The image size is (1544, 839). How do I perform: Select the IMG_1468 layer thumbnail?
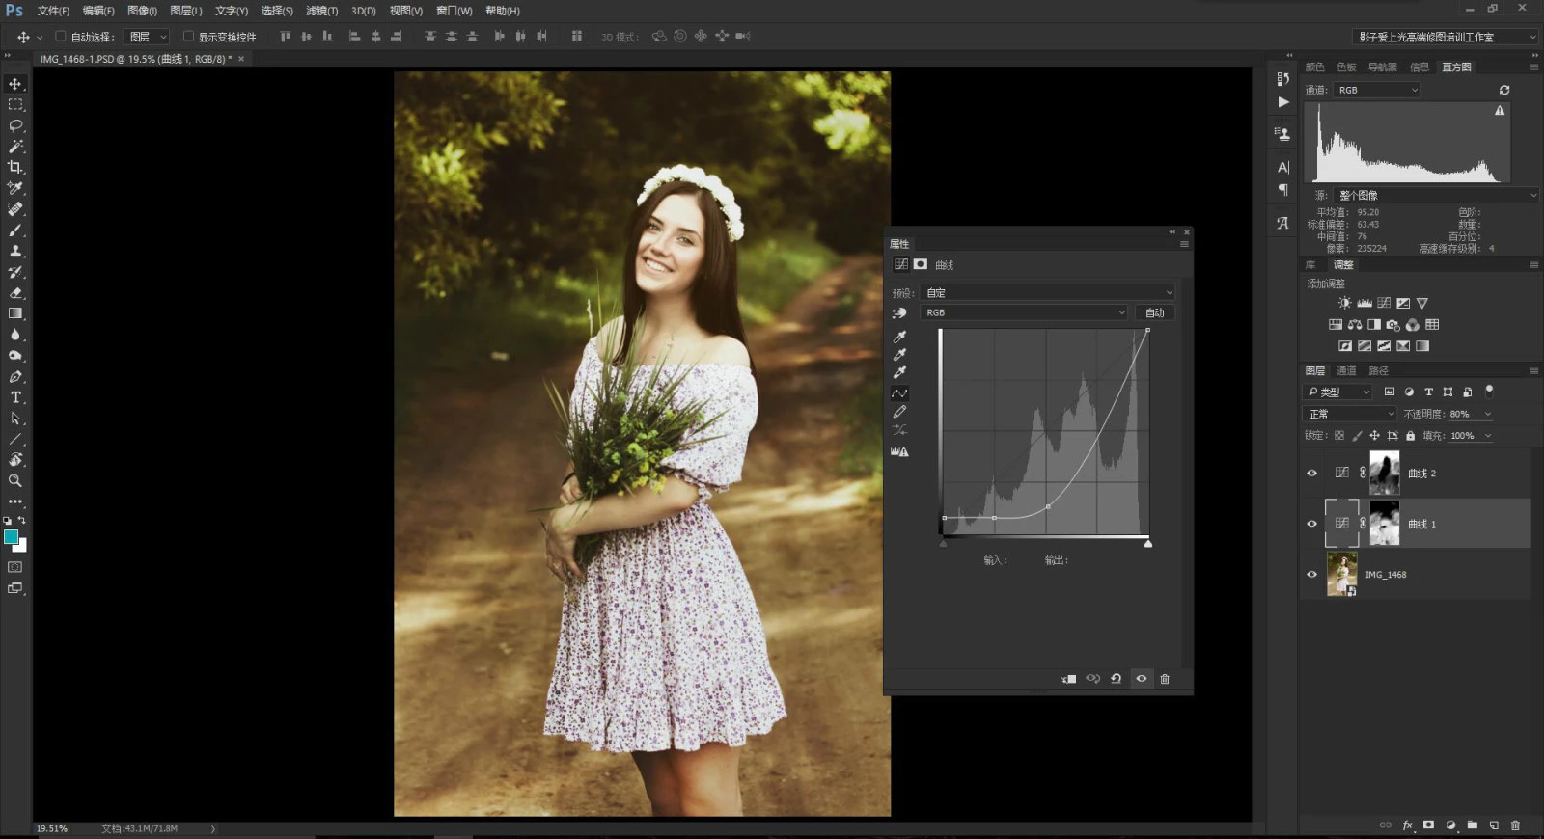tap(1342, 574)
